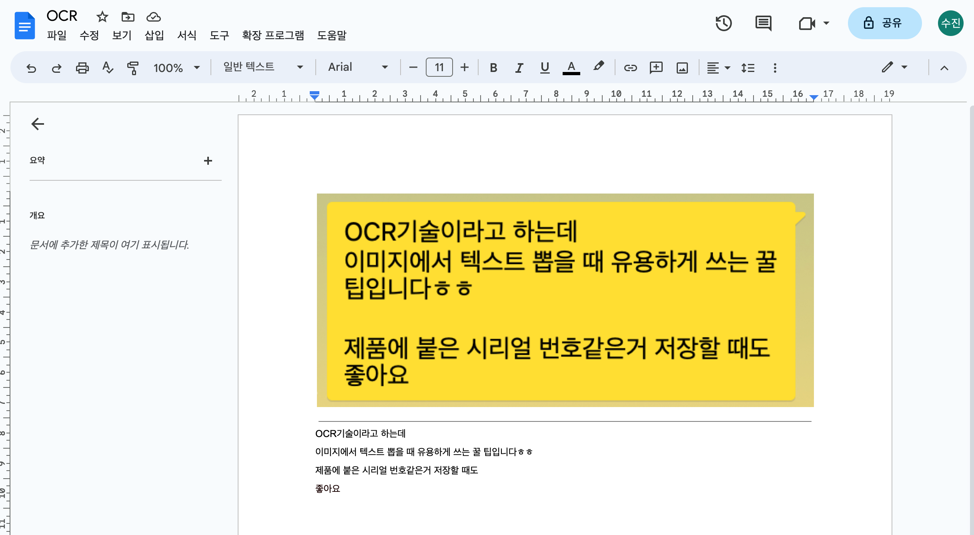Click the print icon
This screenshot has width=974, height=535.
(82, 68)
